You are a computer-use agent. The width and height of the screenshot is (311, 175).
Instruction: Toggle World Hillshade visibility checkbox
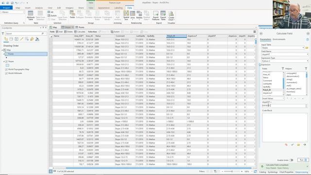pyautogui.click(x=6, y=73)
